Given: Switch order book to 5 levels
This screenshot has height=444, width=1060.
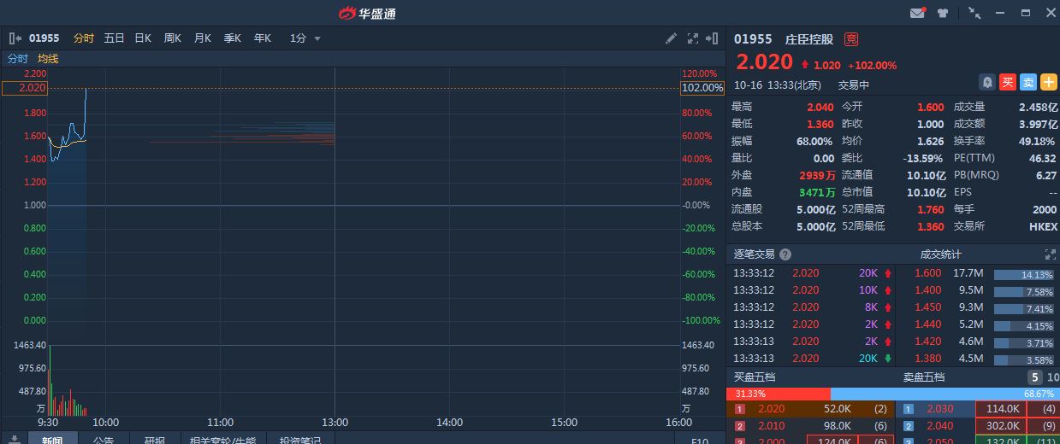Looking at the screenshot, I should [1034, 377].
